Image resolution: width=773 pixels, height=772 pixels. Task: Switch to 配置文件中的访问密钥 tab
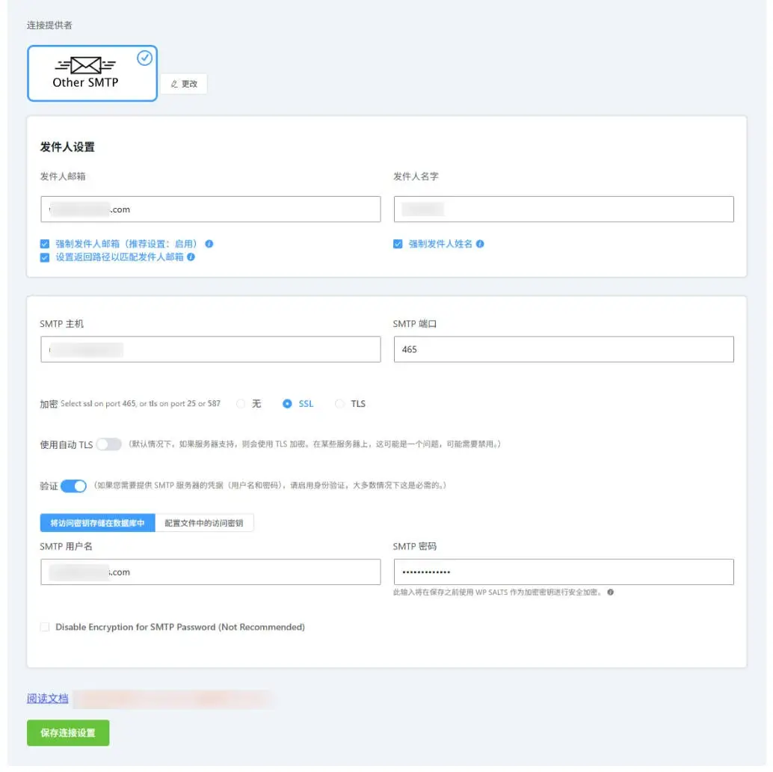204,523
